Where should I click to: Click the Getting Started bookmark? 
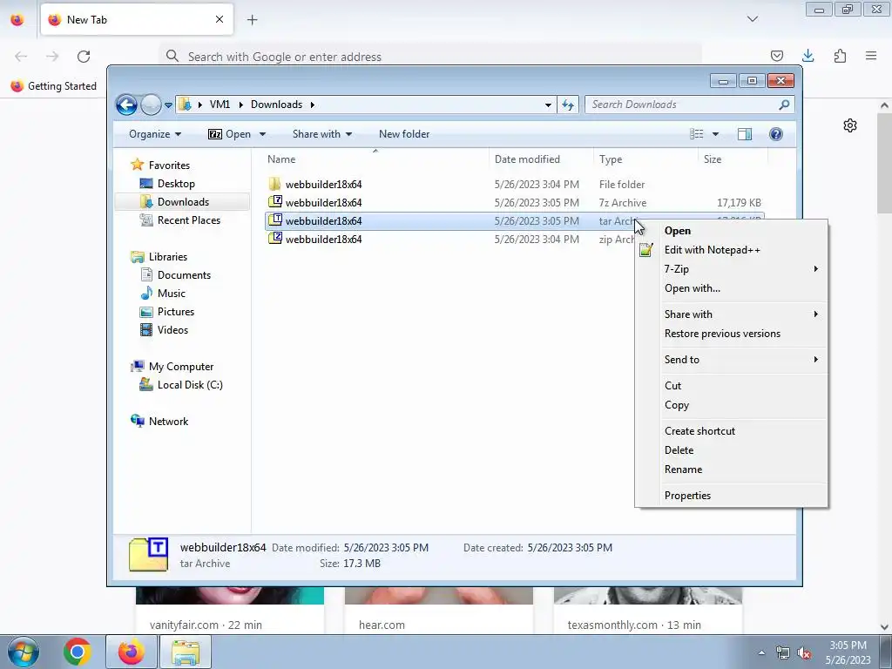pos(54,86)
